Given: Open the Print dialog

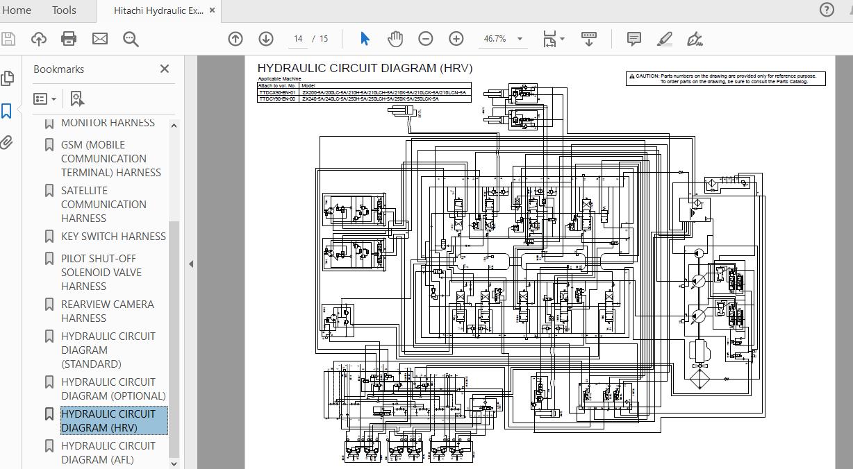Looking at the screenshot, I should coord(69,39).
